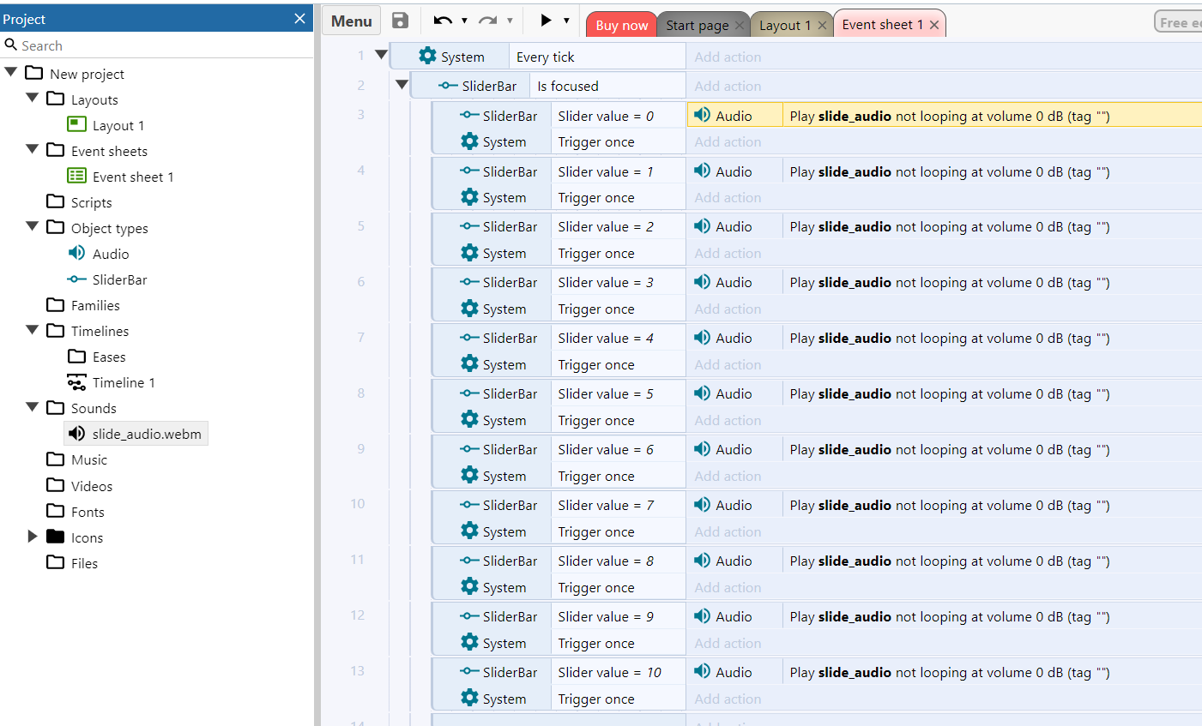Click the Music folder icon
Viewport: 1202px width, 726px height.
click(x=56, y=459)
